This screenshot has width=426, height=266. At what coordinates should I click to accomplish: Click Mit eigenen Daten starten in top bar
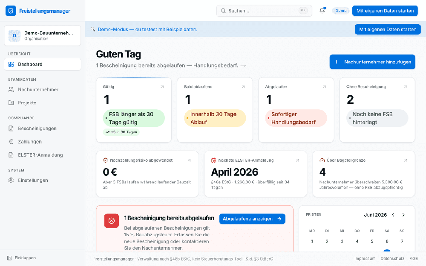pos(385,11)
